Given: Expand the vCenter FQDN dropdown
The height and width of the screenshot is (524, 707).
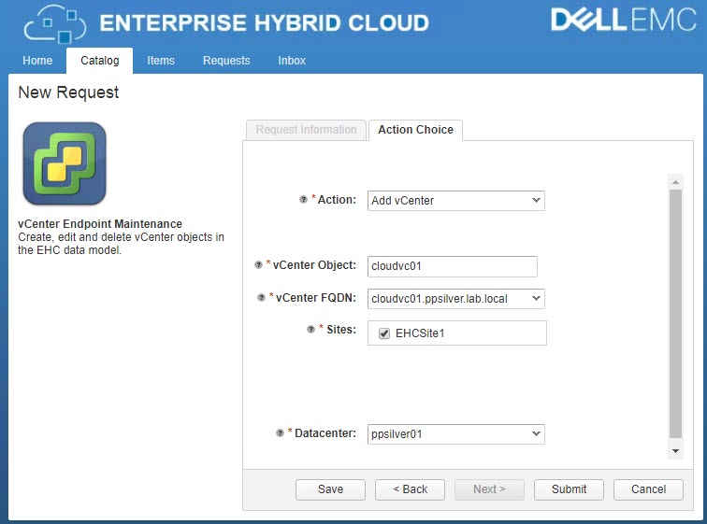Looking at the screenshot, I should pos(455,298).
